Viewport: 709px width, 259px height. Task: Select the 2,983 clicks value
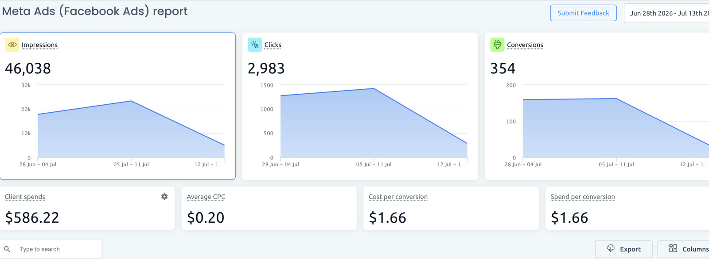click(x=266, y=69)
